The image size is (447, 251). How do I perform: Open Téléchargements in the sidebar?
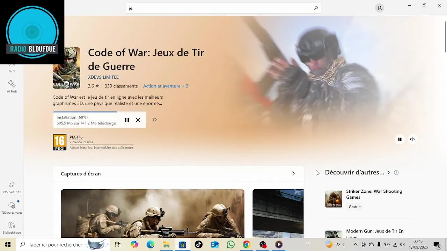[x=12, y=208]
